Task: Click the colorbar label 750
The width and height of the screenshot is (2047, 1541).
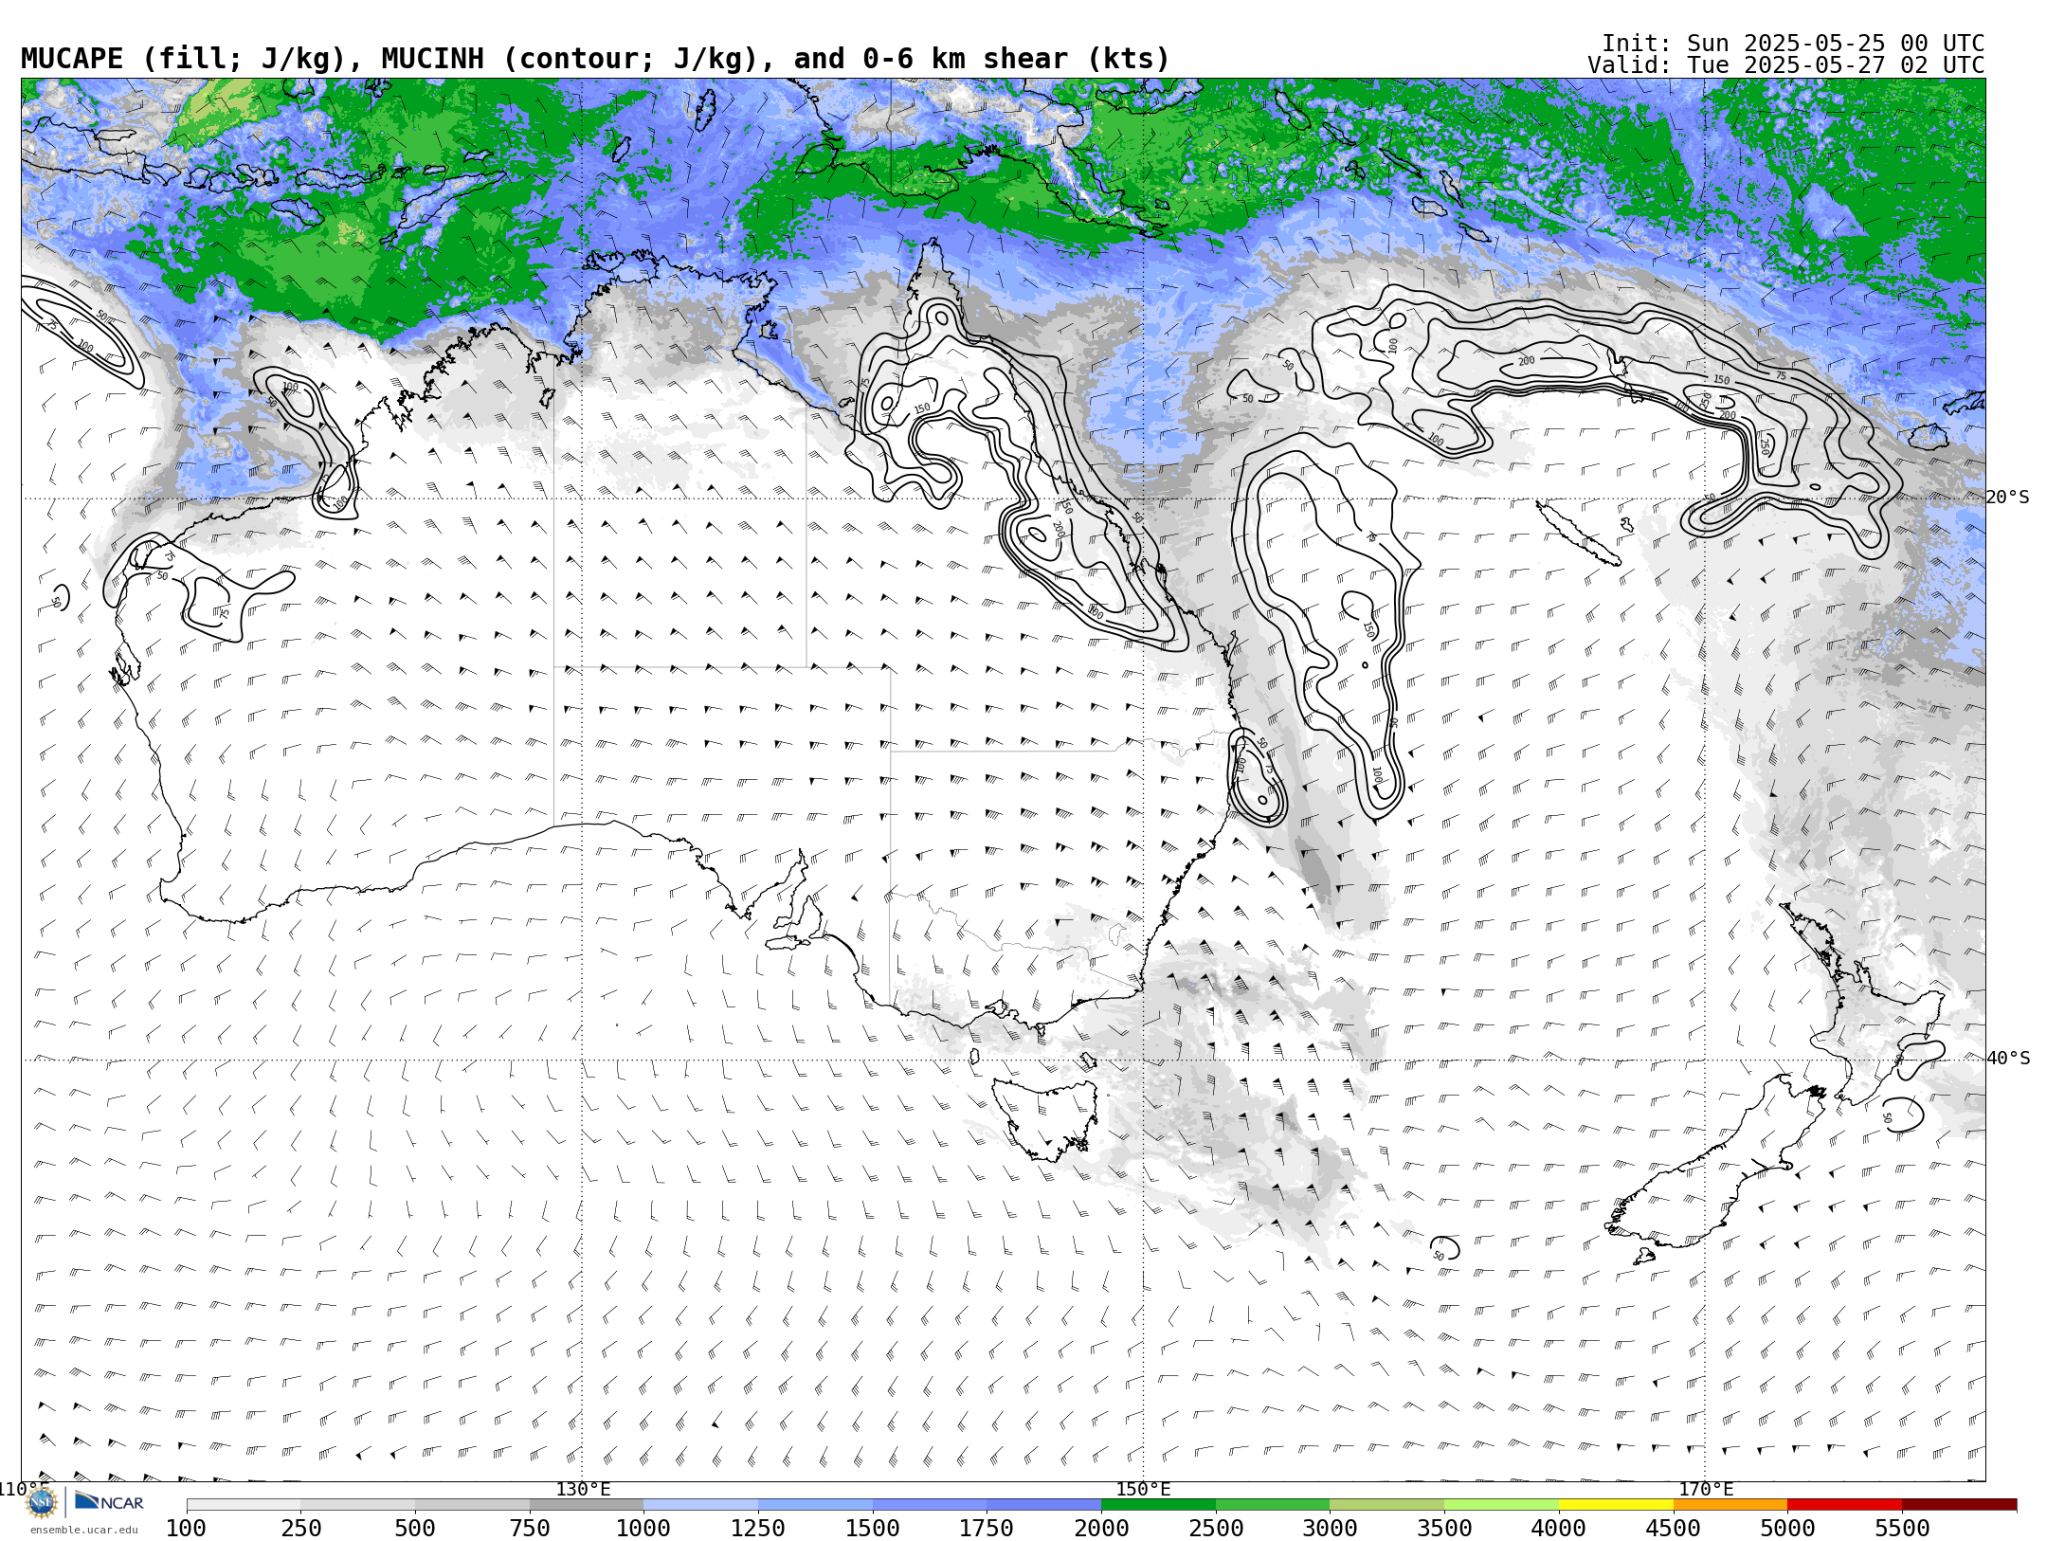Action: pyautogui.click(x=530, y=1529)
